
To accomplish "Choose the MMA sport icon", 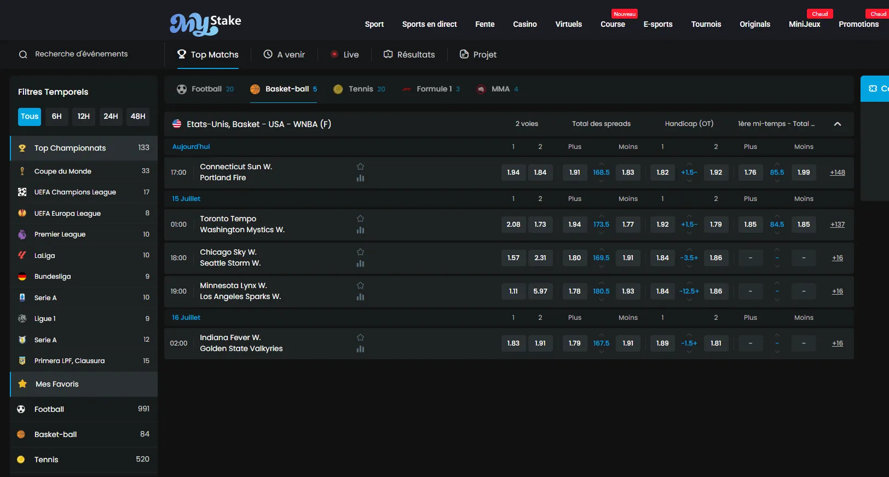I will (x=481, y=89).
